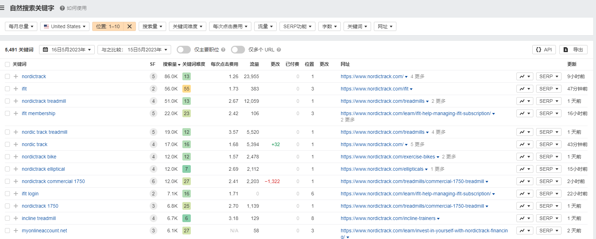Open the URL filter dropdown
The width and height of the screenshot is (596, 239).
click(x=385, y=26)
